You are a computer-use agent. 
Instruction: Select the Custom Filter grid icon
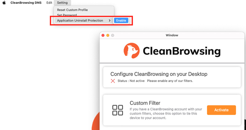[x=117, y=110]
